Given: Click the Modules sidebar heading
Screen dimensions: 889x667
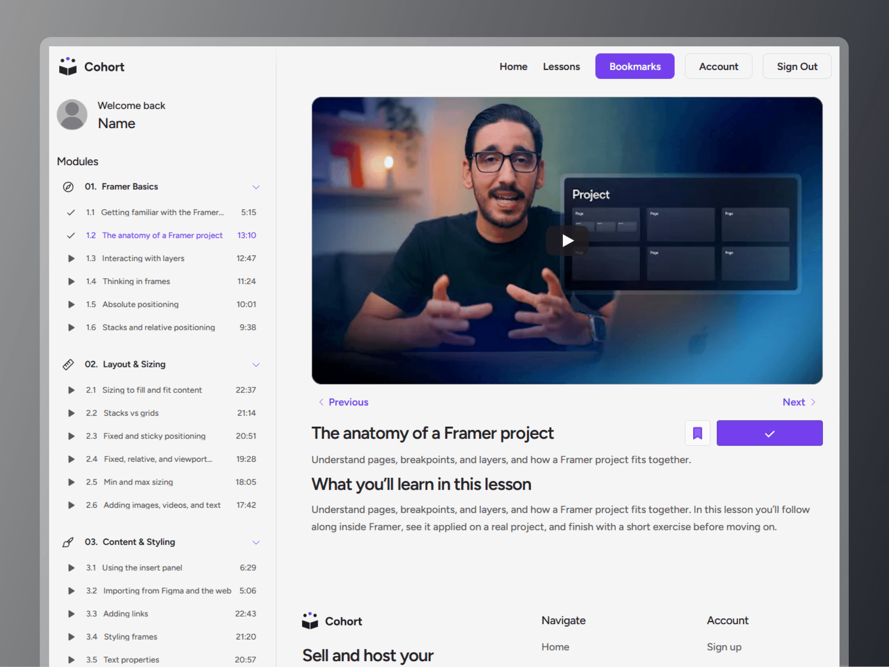Looking at the screenshot, I should tap(78, 162).
